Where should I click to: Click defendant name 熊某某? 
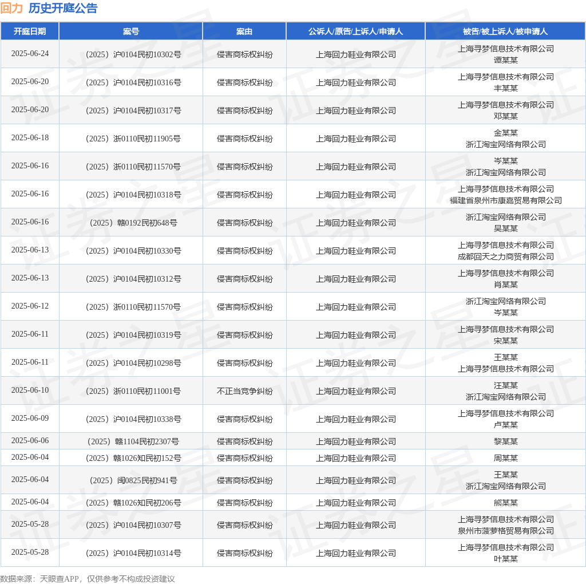(x=506, y=503)
